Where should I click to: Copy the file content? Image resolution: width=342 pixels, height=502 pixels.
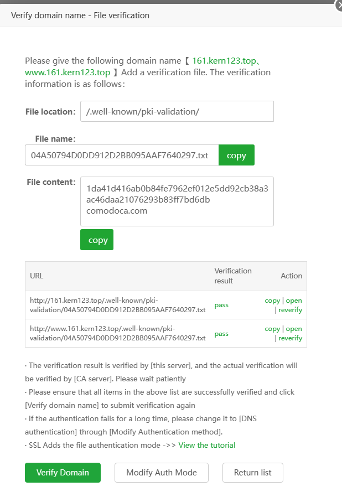click(x=97, y=240)
